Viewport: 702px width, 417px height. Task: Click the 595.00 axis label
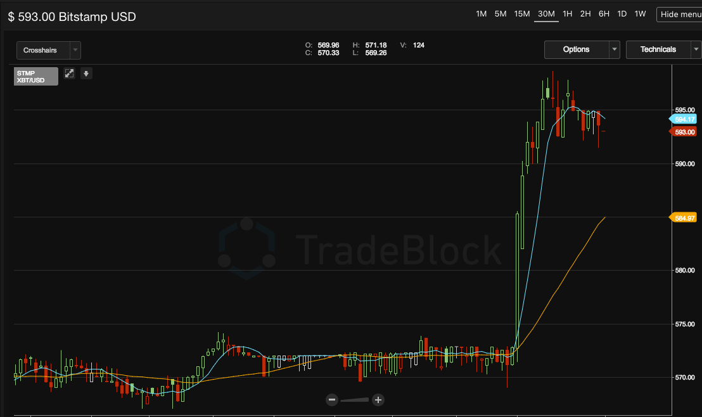pos(685,110)
